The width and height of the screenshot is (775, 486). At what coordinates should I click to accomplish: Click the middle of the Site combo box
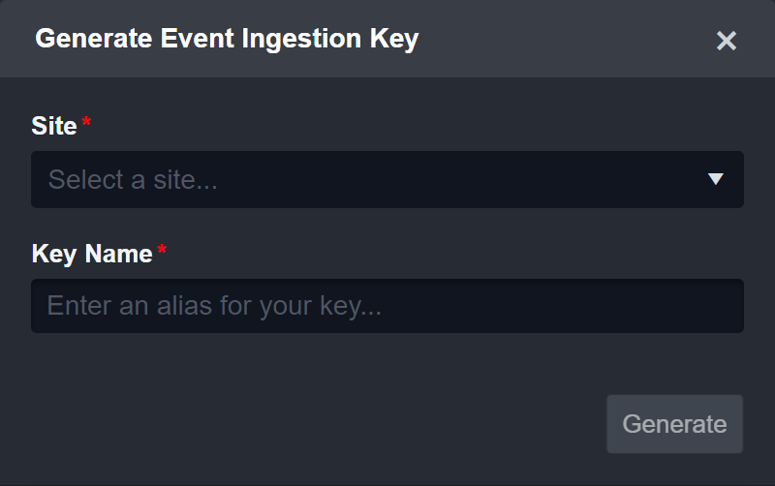point(387,179)
